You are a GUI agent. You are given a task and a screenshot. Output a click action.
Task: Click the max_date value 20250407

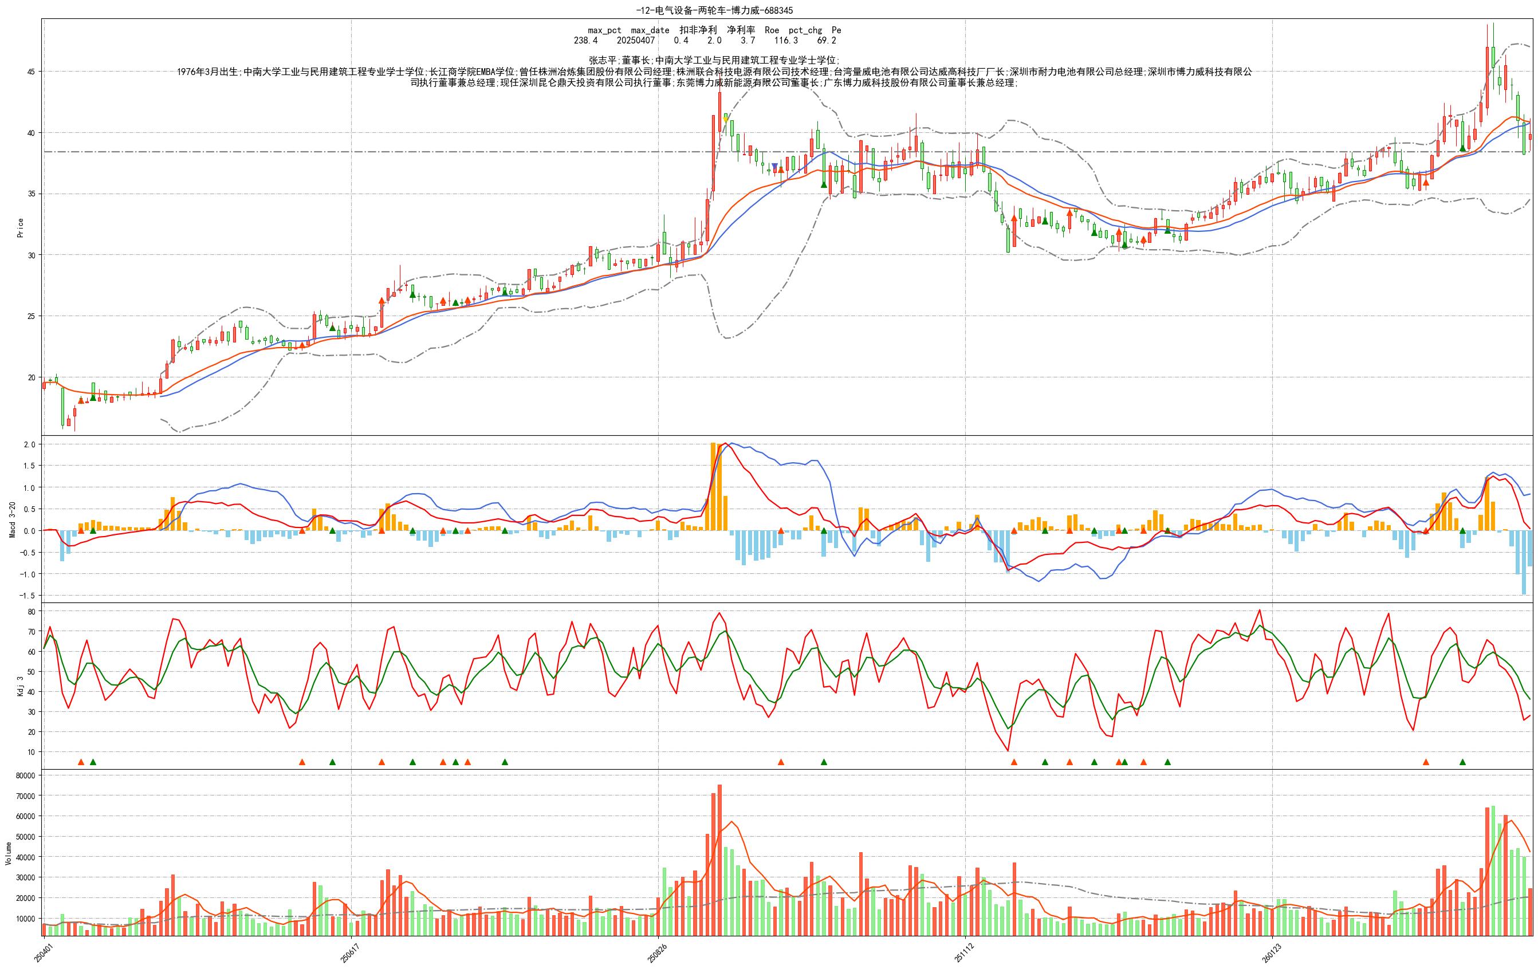click(635, 40)
